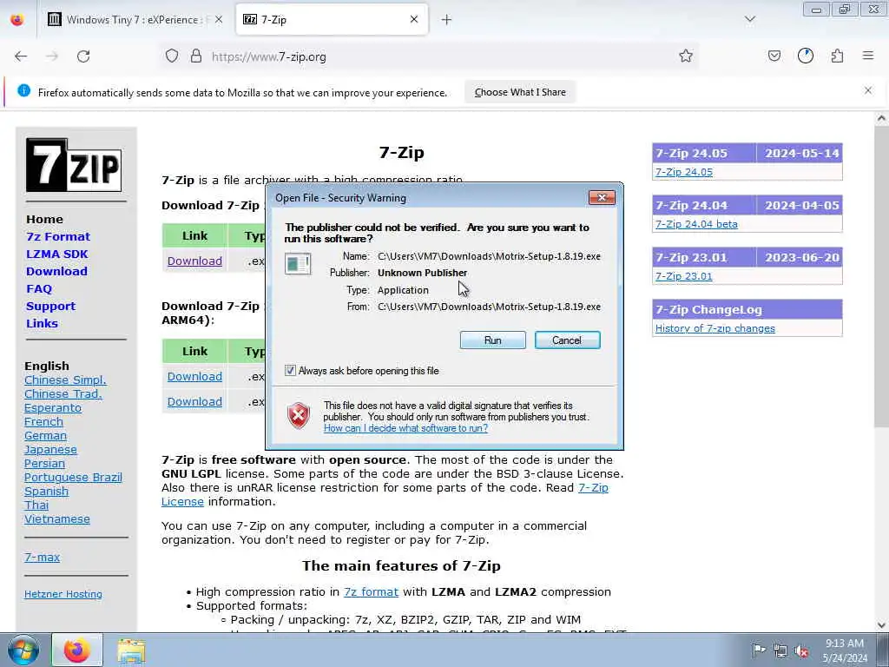Open the Links sidebar link
This screenshot has width=889, height=667.
pos(42,323)
